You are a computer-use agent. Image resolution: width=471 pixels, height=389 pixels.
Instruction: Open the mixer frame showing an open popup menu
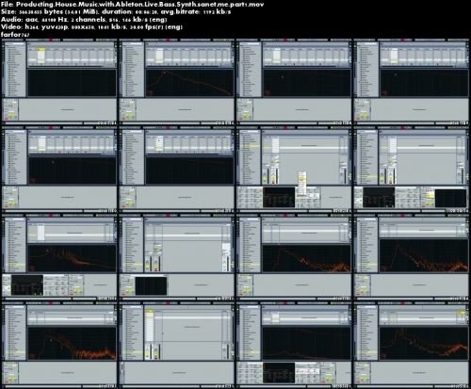[293, 169]
